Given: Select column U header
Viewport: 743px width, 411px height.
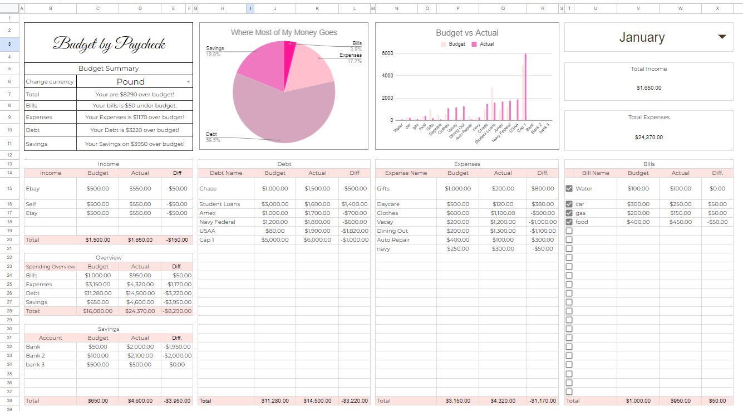Looking at the screenshot, I should point(596,8).
